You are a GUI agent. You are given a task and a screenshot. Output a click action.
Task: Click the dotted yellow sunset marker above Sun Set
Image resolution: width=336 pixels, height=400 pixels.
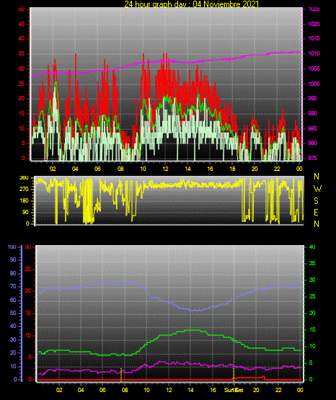tap(234, 375)
